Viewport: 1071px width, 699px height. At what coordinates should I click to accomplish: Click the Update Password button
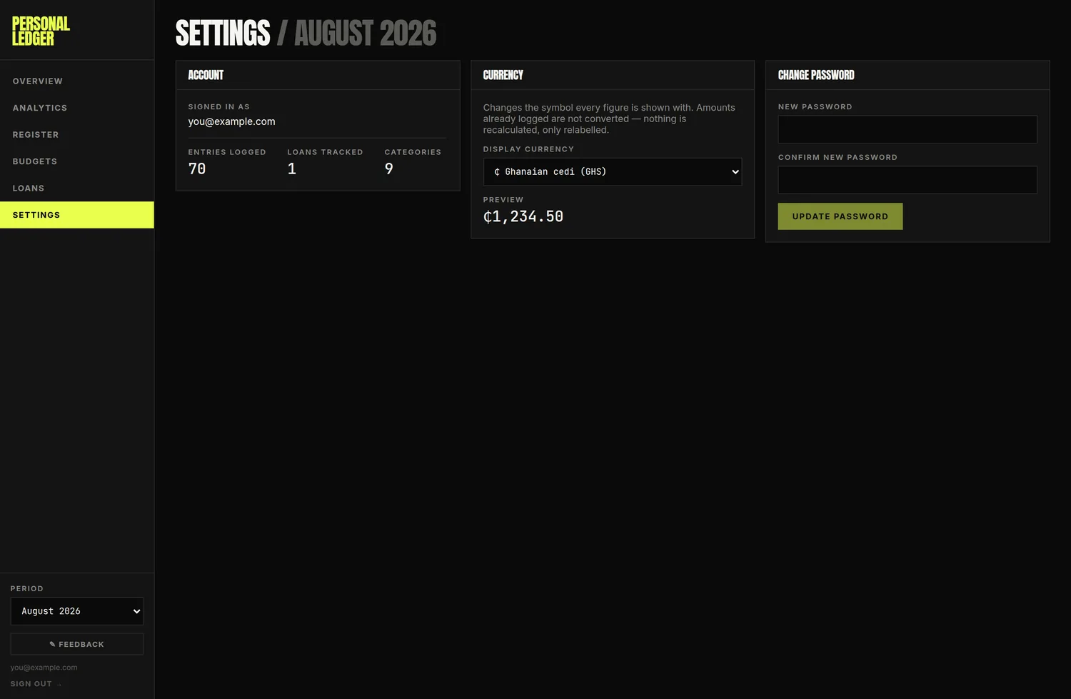tap(840, 216)
